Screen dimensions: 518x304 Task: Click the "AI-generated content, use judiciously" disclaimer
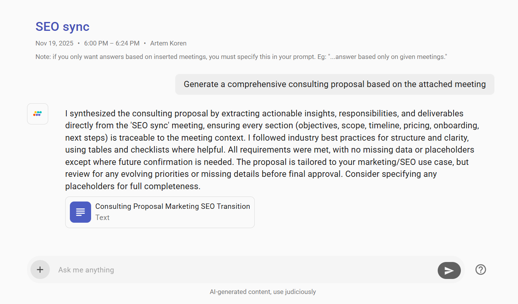coord(263,292)
